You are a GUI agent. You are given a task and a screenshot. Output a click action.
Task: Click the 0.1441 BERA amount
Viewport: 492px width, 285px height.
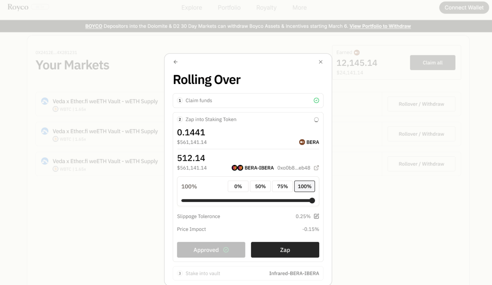pyautogui.click(x=191, y=132)
